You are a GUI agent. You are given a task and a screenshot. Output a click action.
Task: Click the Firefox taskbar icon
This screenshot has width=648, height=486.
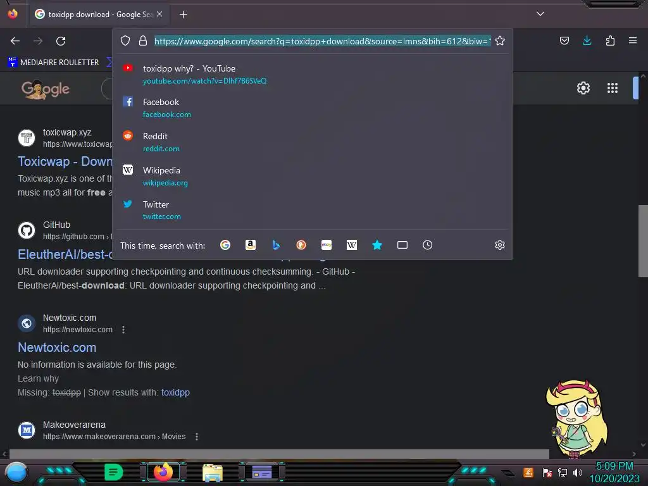coord(163,472)
